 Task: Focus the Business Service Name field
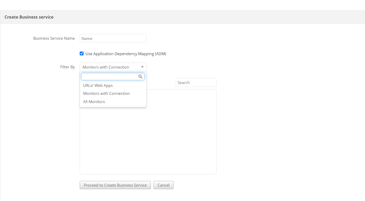[113, 38]
